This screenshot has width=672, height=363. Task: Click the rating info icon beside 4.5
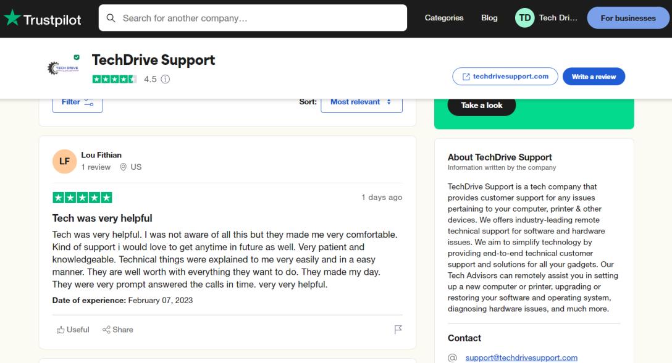coord(166,80)
